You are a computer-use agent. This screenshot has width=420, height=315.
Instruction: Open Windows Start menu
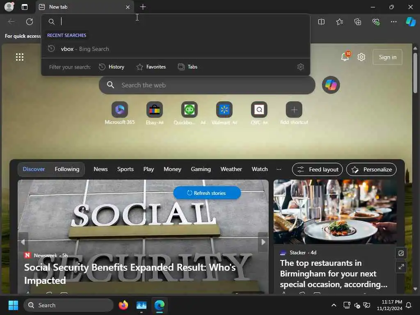pyautogui.click(x=13, y=305)
